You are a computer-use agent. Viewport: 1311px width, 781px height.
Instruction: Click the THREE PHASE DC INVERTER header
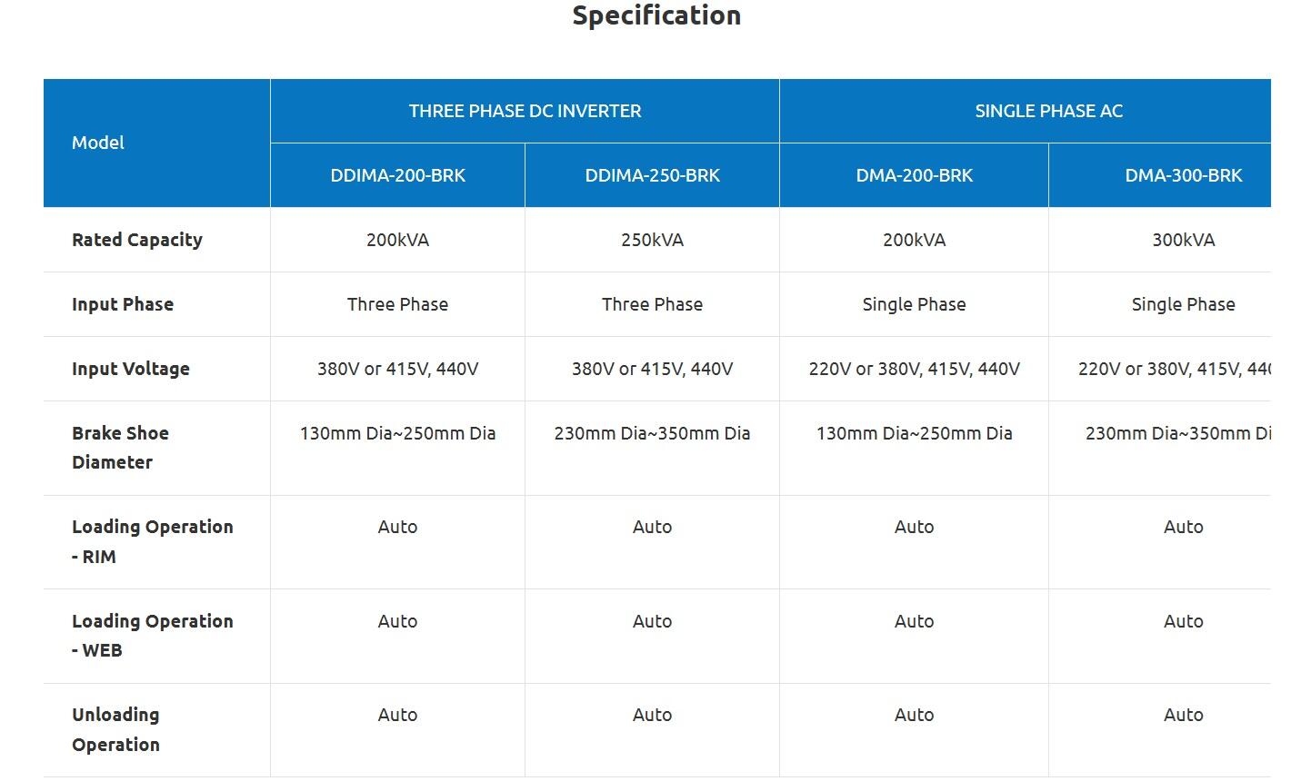(525, 111)
